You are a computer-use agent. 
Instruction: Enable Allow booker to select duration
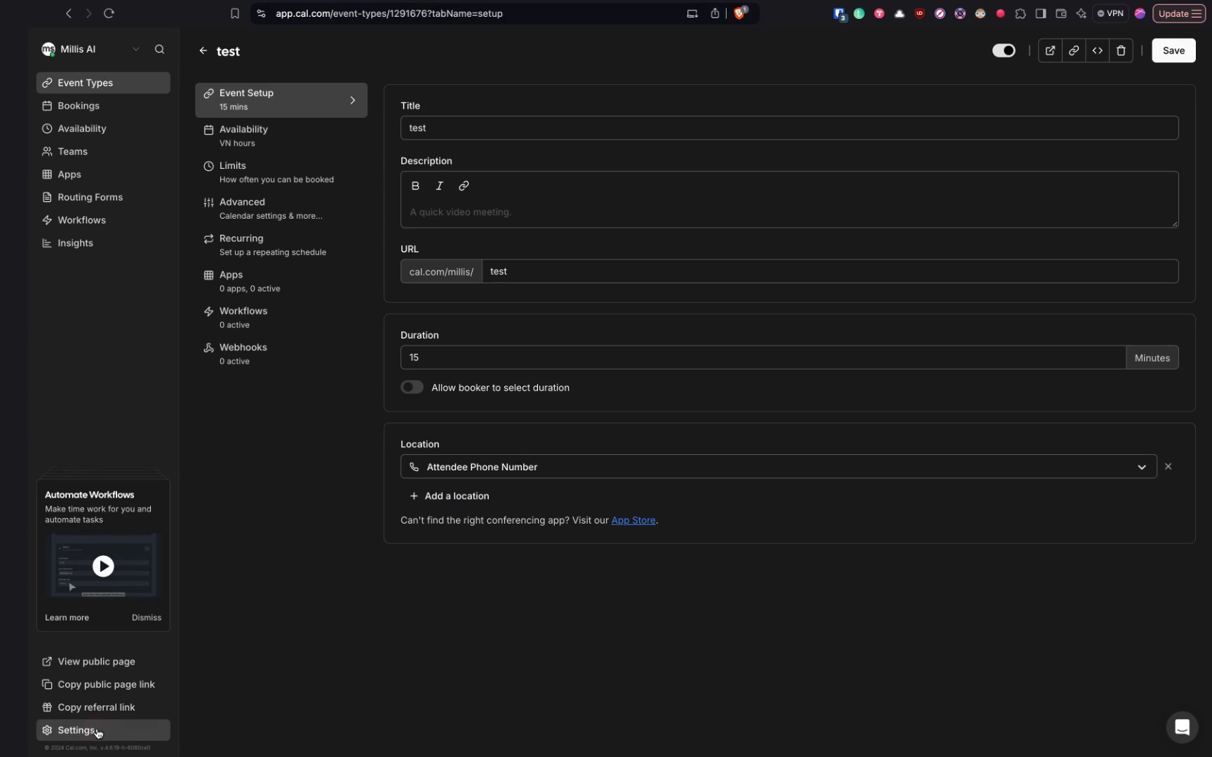412,387
